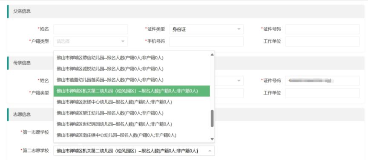Image resolution: width=368 pixels, height=160 pixels.
Task: Collapse the 第二志愿学校 dropdown arrow
Action: click(x=210, y=151)
